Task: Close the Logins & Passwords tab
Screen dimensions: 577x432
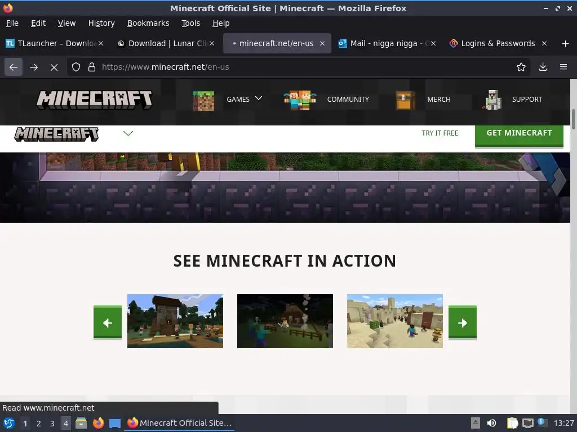Action: pyautogui.click(x=544, y=43)
